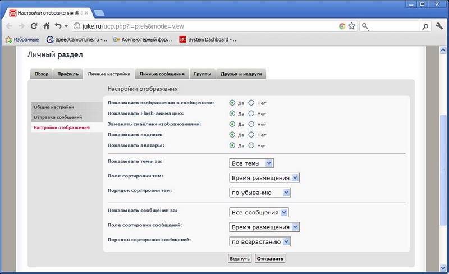The image size is (449, 274).
Task: Open the Избранные favorites star bookmark
Action: [22, 39]
